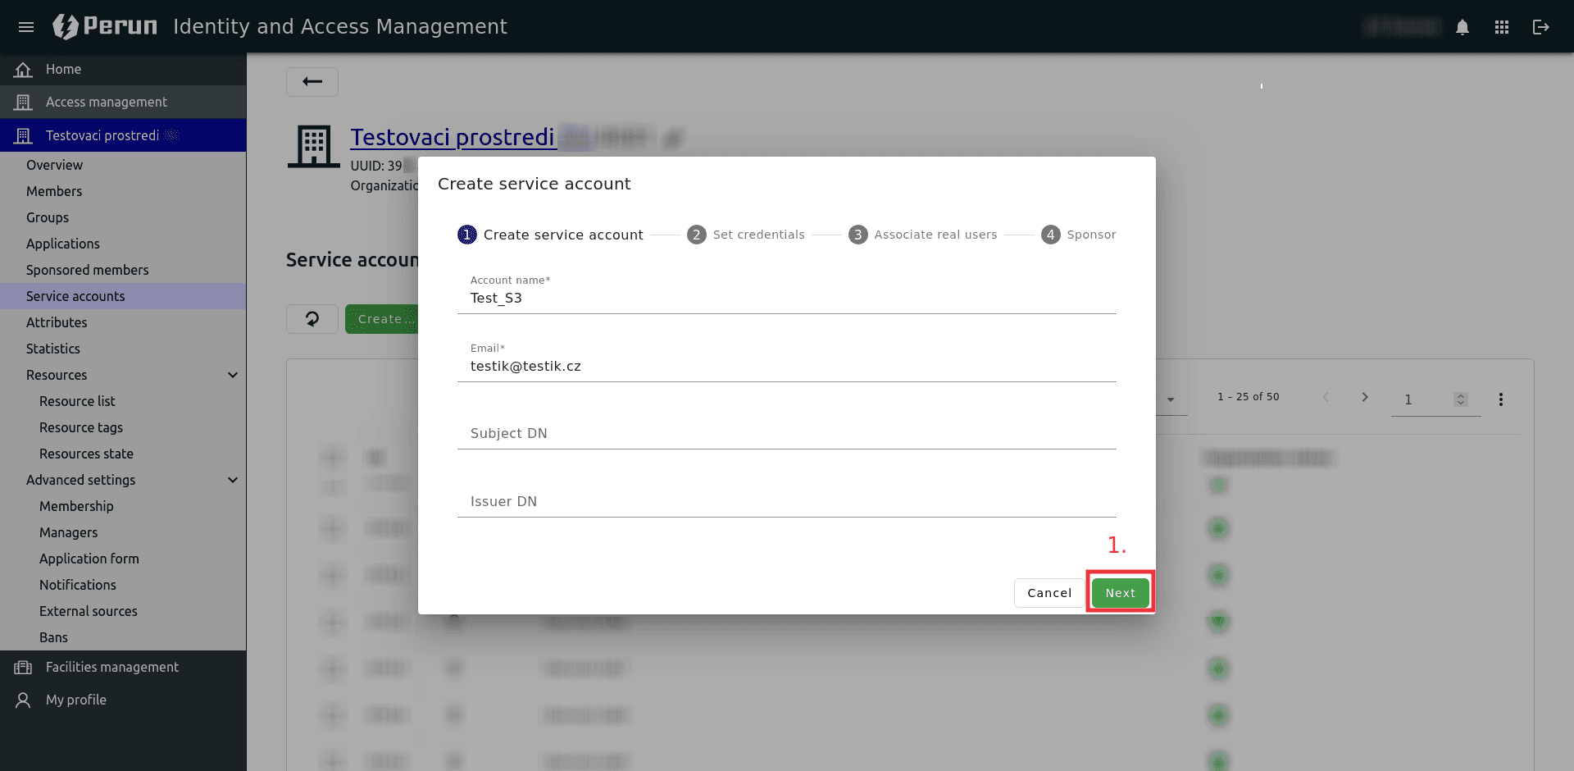The height and width of the screenshot is (771, 1574).
Task: Open the hamburger navigation menu
Action: (26, 27)
